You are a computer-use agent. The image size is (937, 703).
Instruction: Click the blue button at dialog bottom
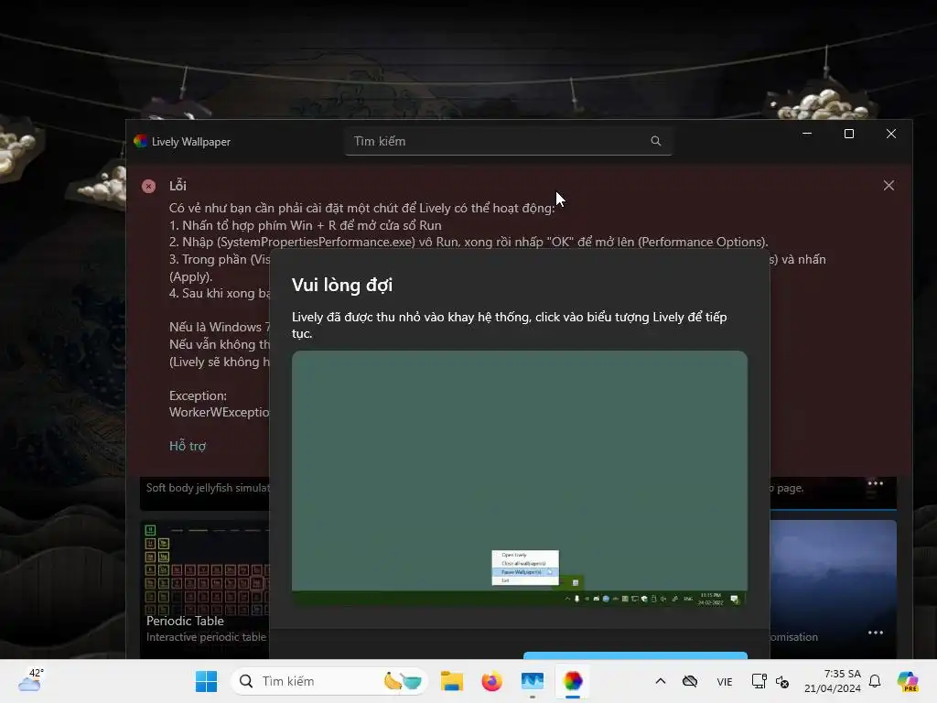coord(635,655)
